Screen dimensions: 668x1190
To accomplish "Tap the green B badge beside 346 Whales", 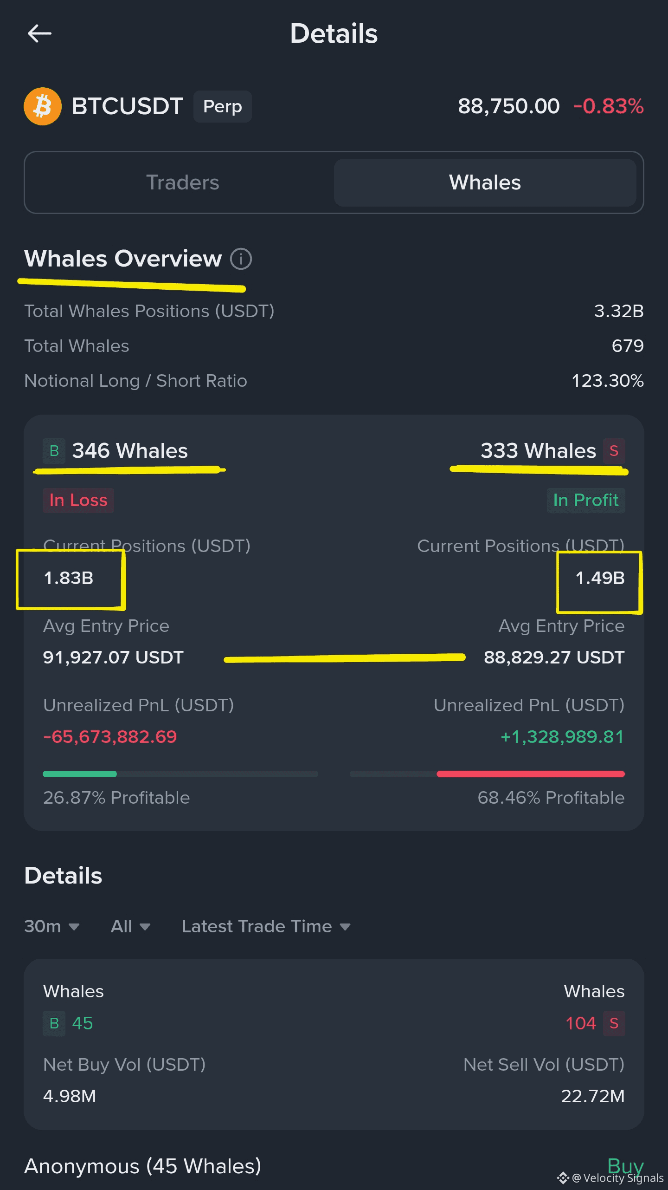I will [54, 451].
